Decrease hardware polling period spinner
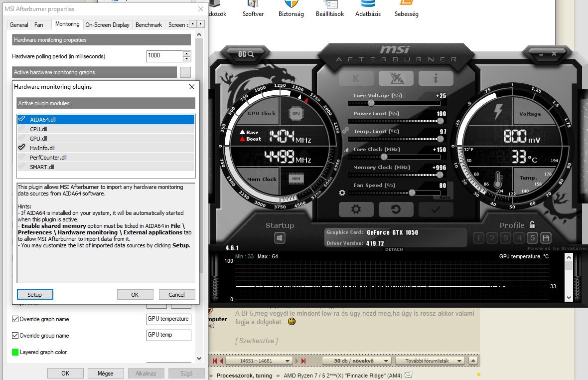588x380 pixels. click(186, 58)
